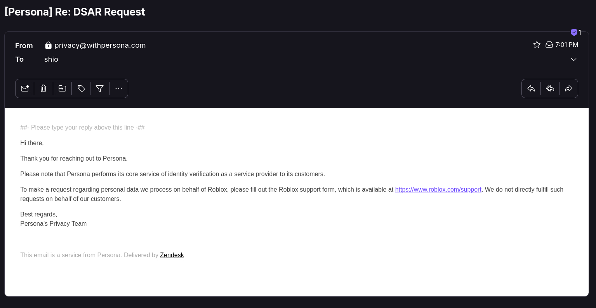Image resolution: width=596 pixels, height=308 pixels.
Task: Click sender privacy@withpersona.com address
Action: click(100, 45)
